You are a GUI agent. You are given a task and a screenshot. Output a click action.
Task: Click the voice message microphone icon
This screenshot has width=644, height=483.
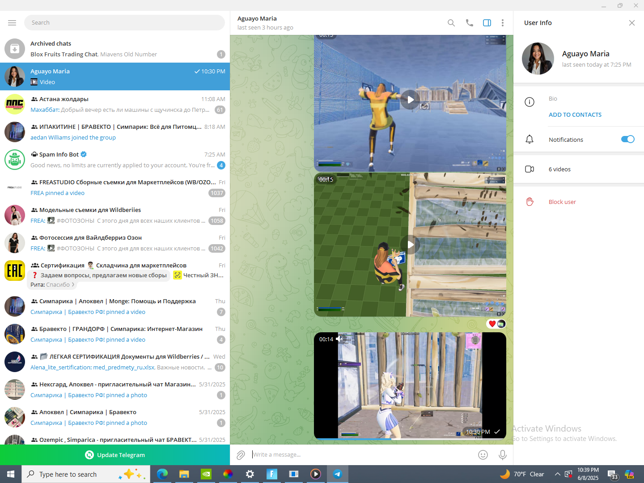(x=503, y=455)
